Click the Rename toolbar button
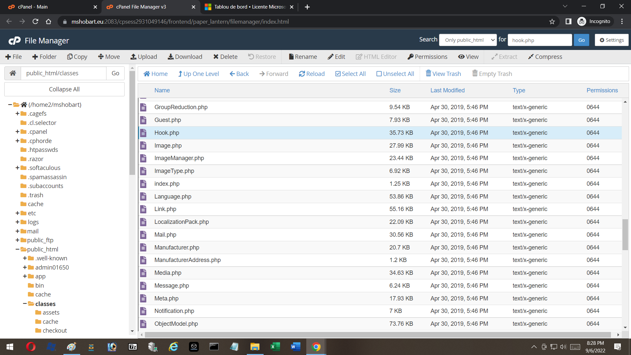Image resolution: width=631 pixels, height=355 pixels. (x=303, y=57)
